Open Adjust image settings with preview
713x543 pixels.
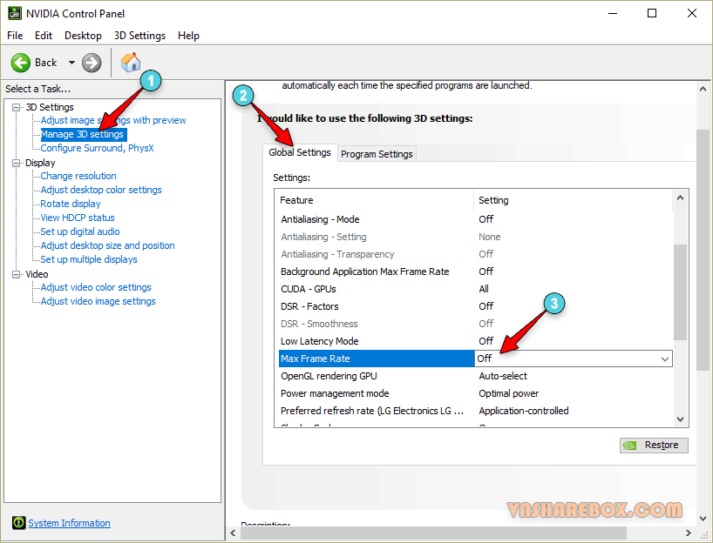click(113, 120)
